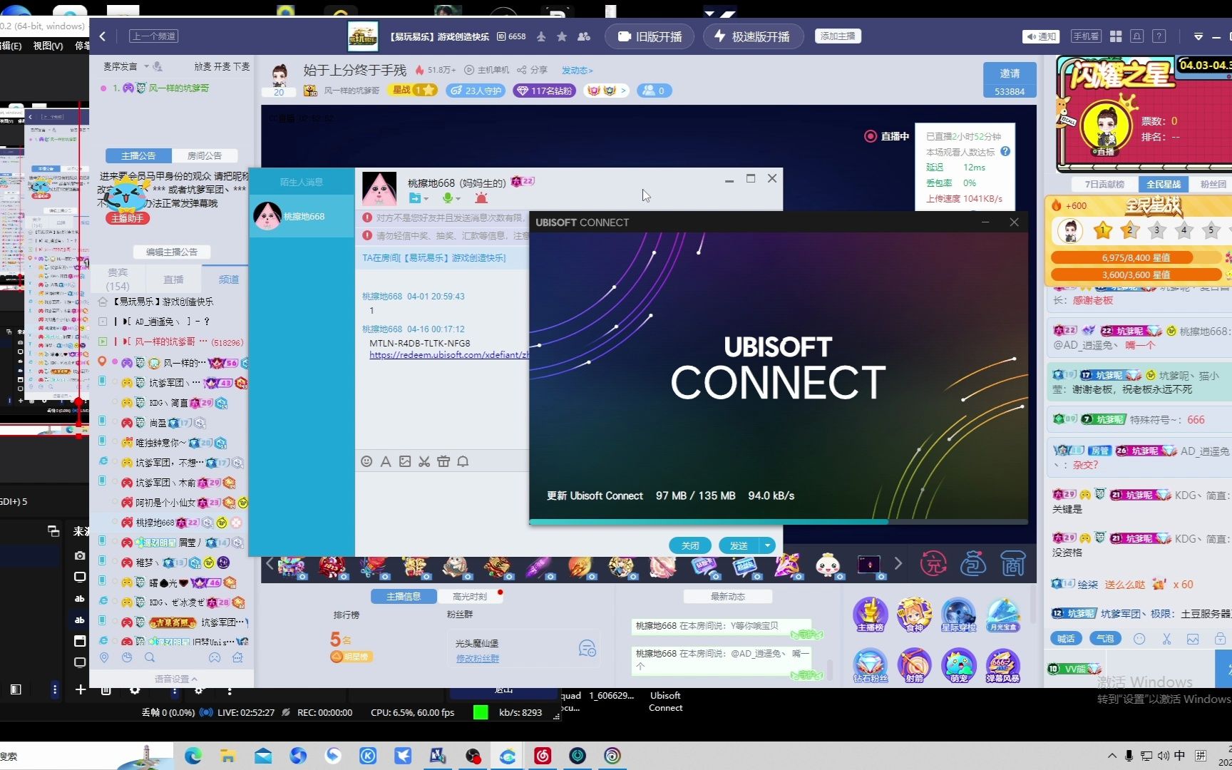Click the rocket icon beside channel ID 6658

coord(541,36)
